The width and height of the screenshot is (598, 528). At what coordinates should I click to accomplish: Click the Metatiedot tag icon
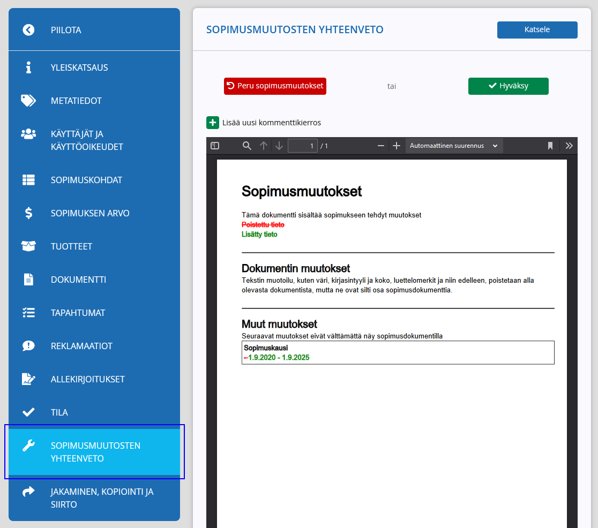pos(28,101)
